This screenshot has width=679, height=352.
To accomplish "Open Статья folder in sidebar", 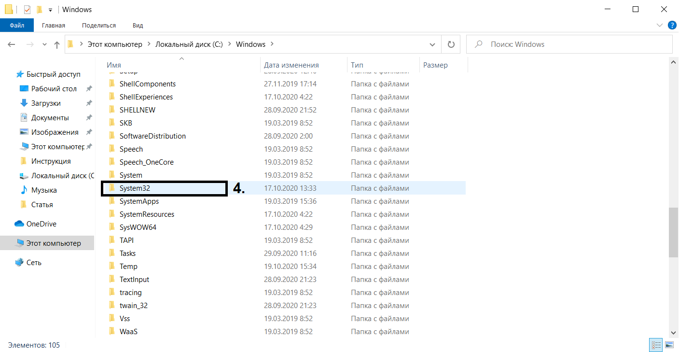I will coord(42,205).
